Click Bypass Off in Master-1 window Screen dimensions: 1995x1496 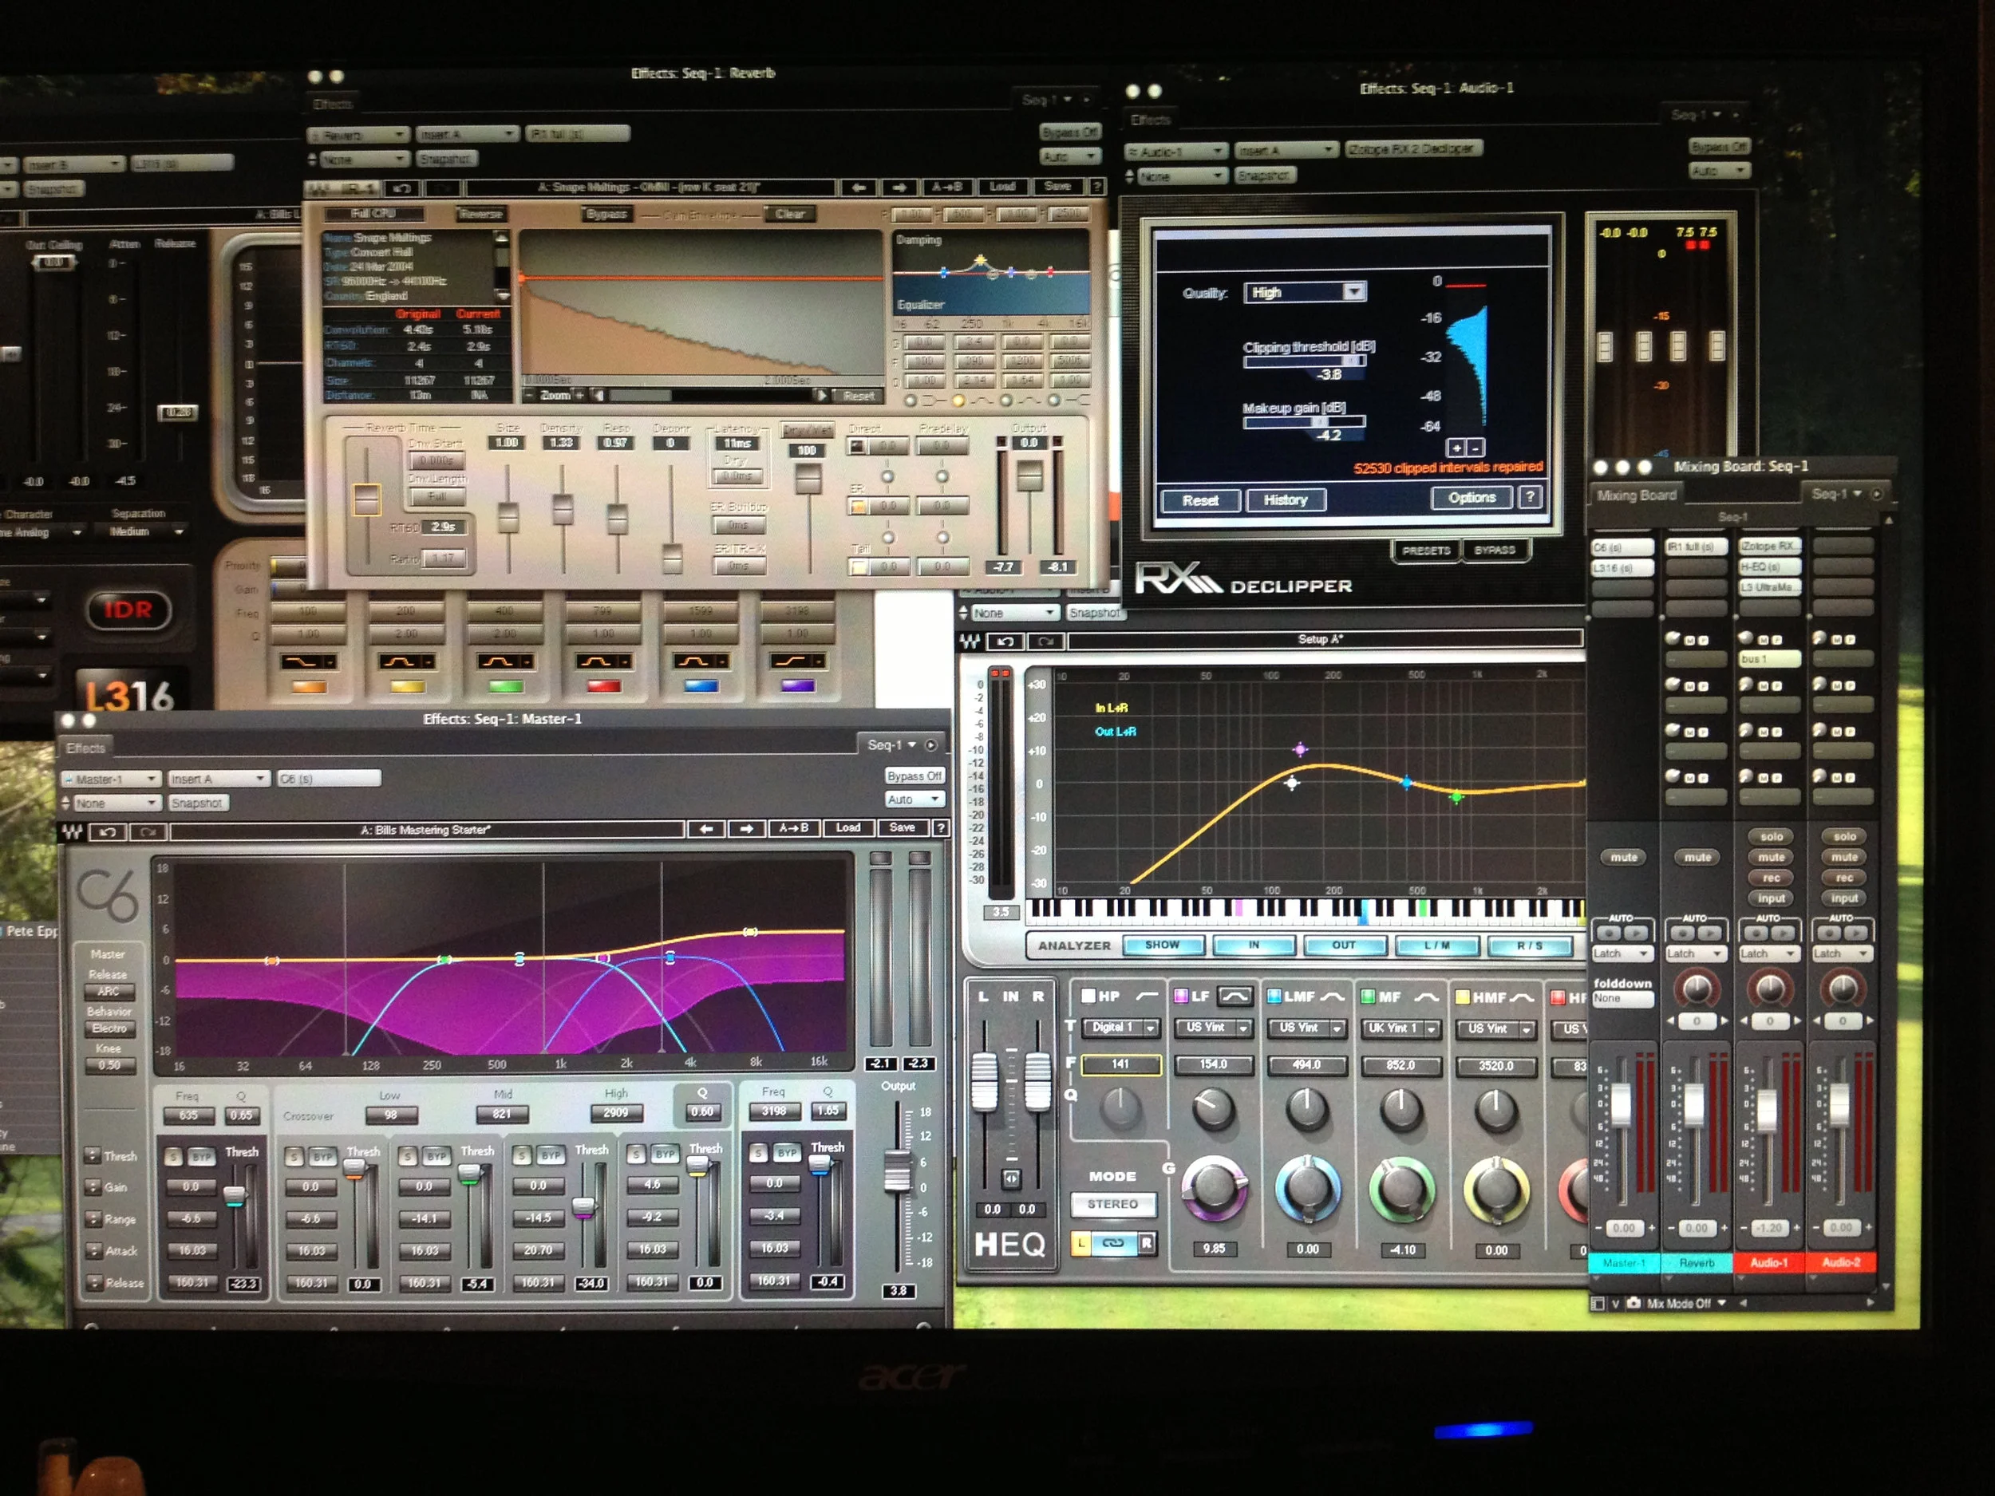click(x=914, y=776)
